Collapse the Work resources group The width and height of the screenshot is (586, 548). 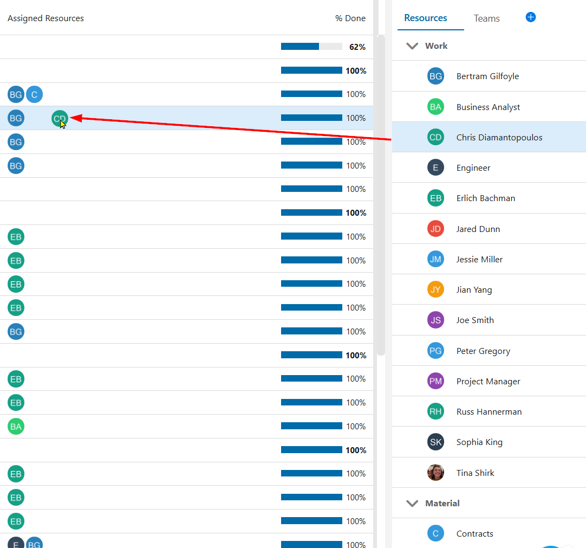tap(412, 46)
